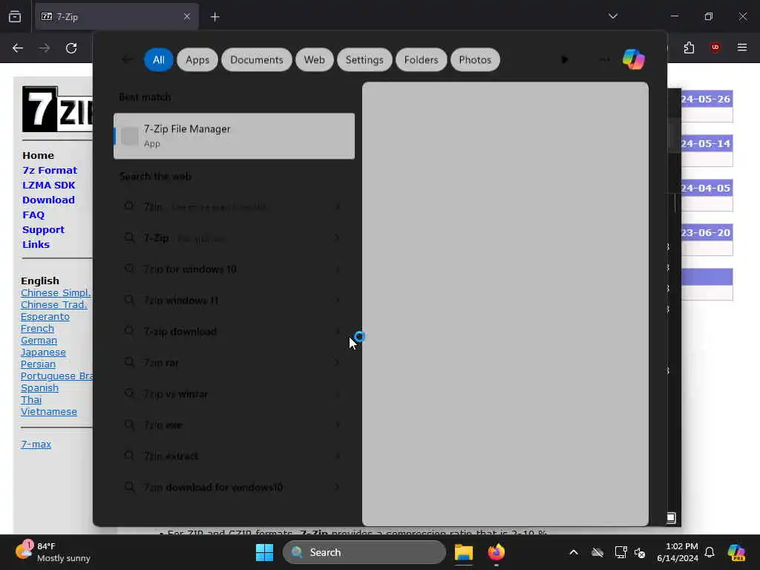Switch language to Vietnamese
This screenshot has height=570, width=760.
point(49,411)
